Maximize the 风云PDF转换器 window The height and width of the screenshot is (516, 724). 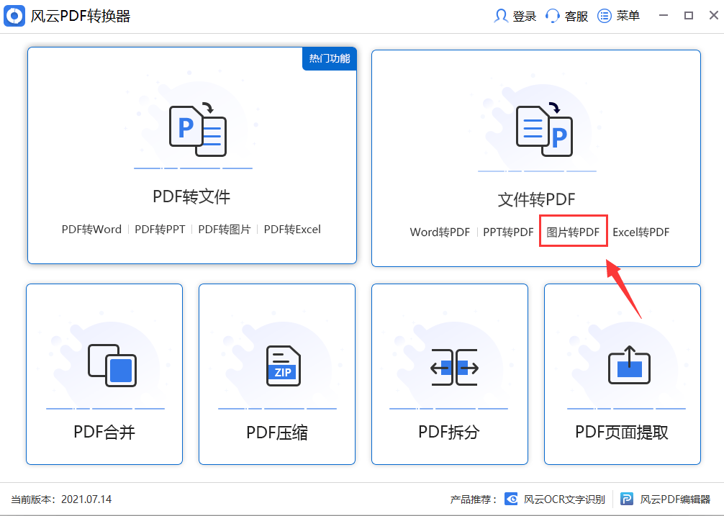[x=689, y=16]
